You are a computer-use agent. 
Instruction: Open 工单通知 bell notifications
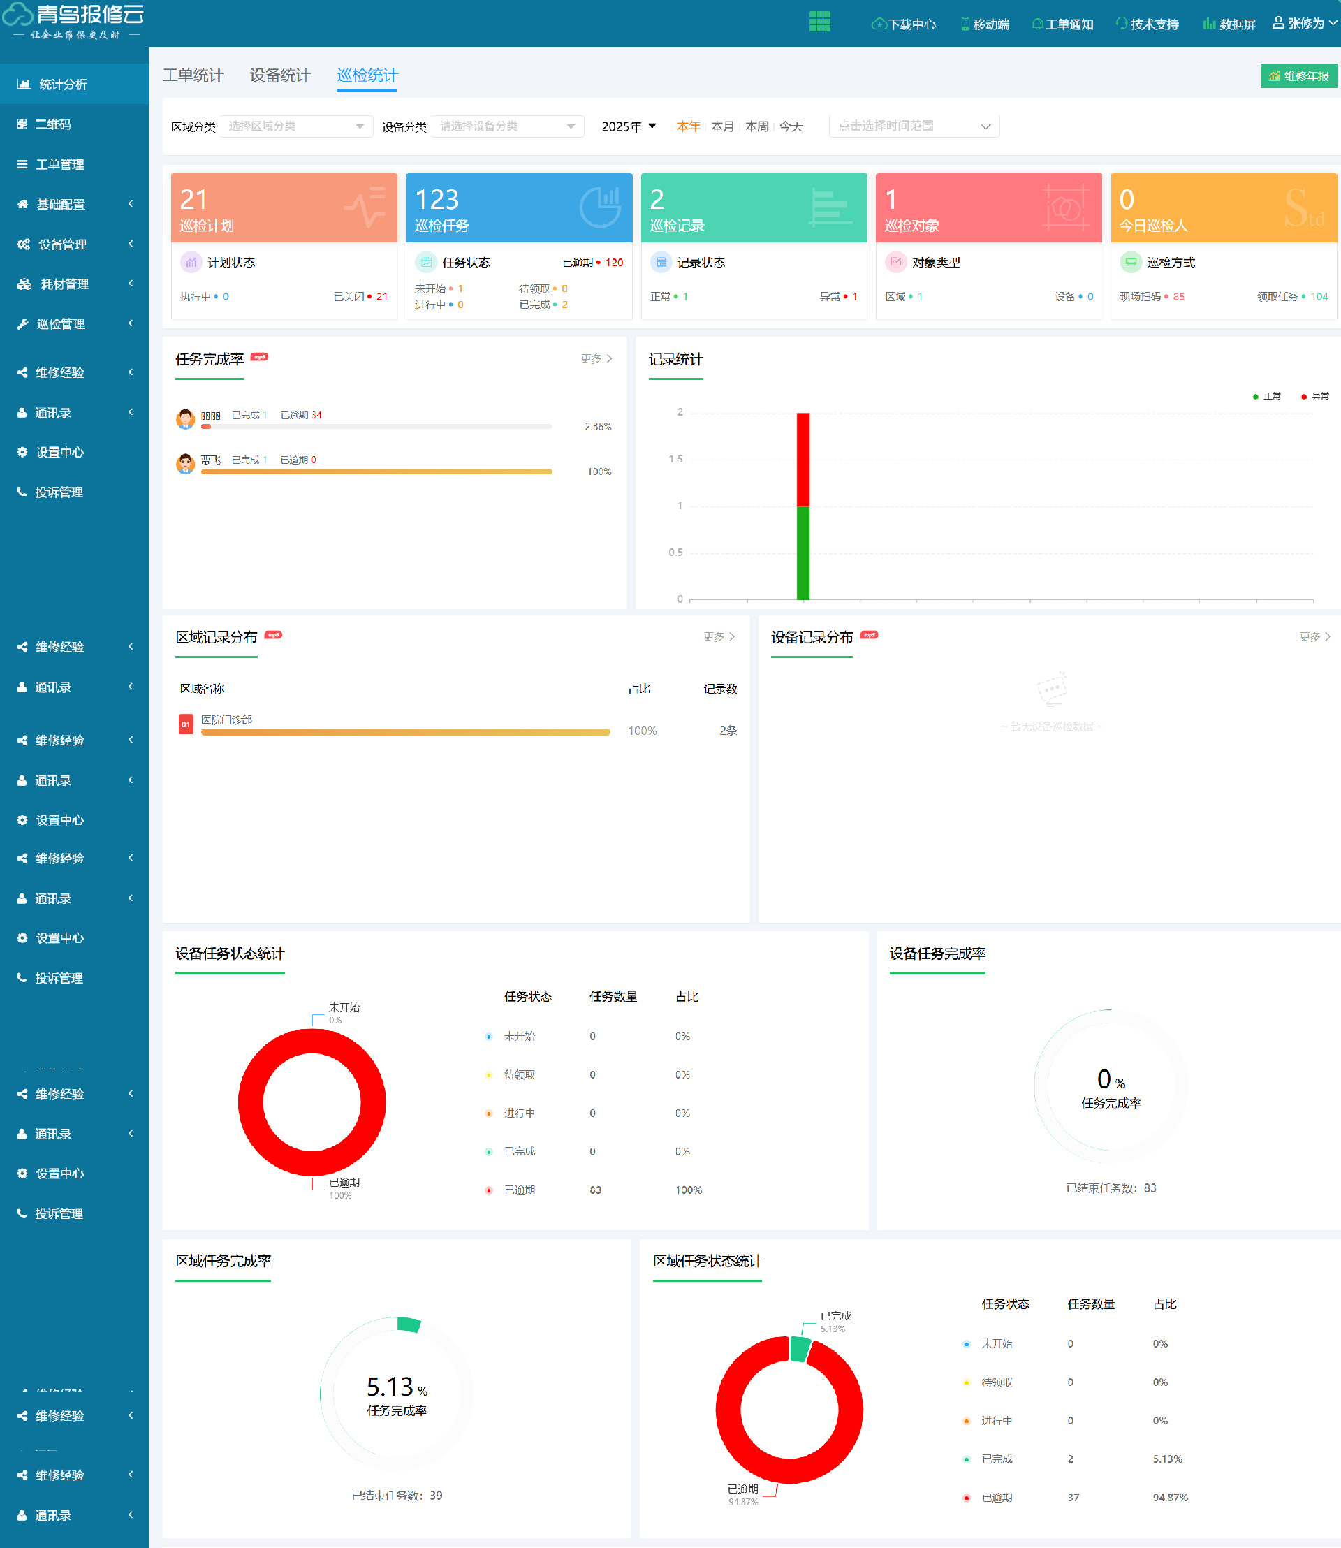tap(1037, 24)
